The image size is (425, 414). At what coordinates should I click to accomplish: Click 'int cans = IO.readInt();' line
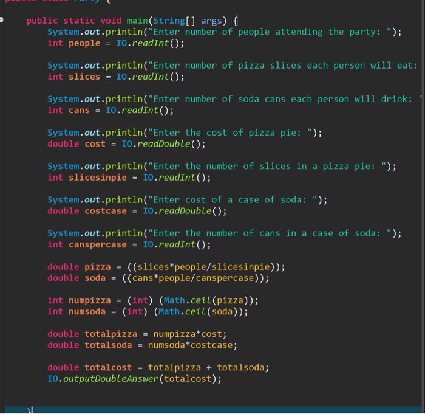[x=110, y=110]
